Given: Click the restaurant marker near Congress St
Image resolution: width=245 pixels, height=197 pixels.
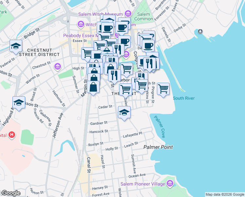Looking at the screenshot, I should (149, 64).
